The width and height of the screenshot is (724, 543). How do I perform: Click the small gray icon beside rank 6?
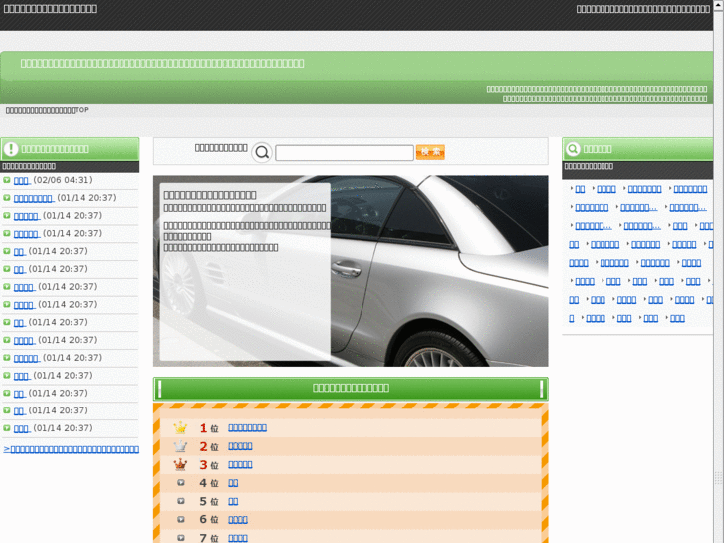181,519
